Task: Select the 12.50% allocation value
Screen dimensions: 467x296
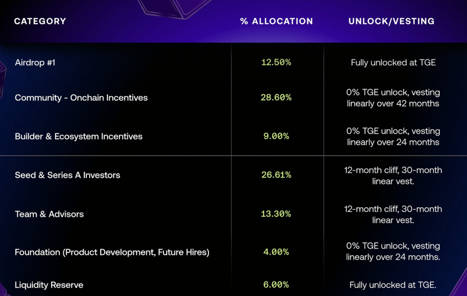Action: tap(276, 62)
